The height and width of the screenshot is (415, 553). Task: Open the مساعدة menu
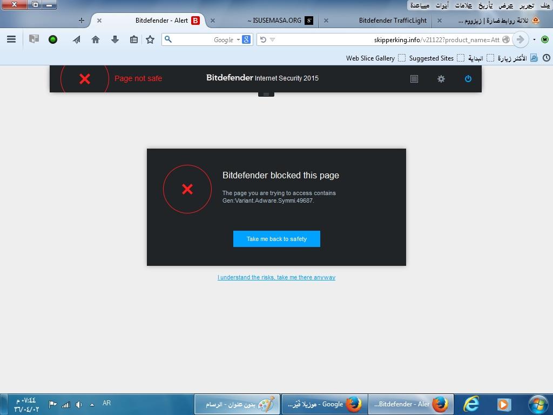[420, 5]
